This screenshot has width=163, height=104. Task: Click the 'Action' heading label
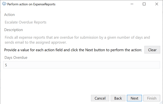(9, 14)
